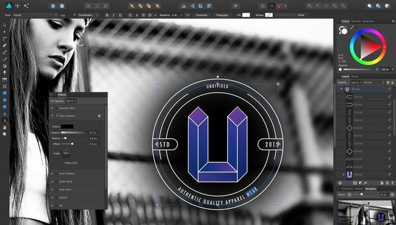The width and height of the screenshot is (396, 225).
Task: Switch to the Swatches tab
Action: click(x=368, y=22)
